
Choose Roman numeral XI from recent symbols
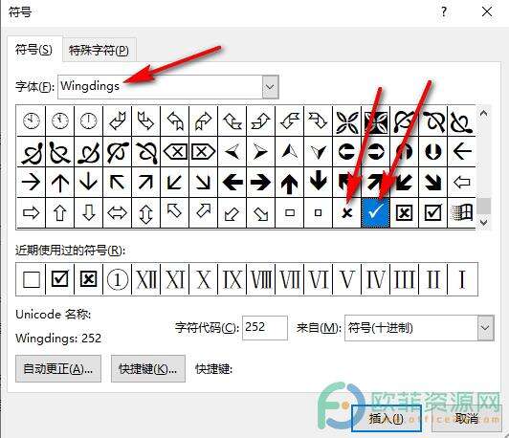[x=175, y=279]
